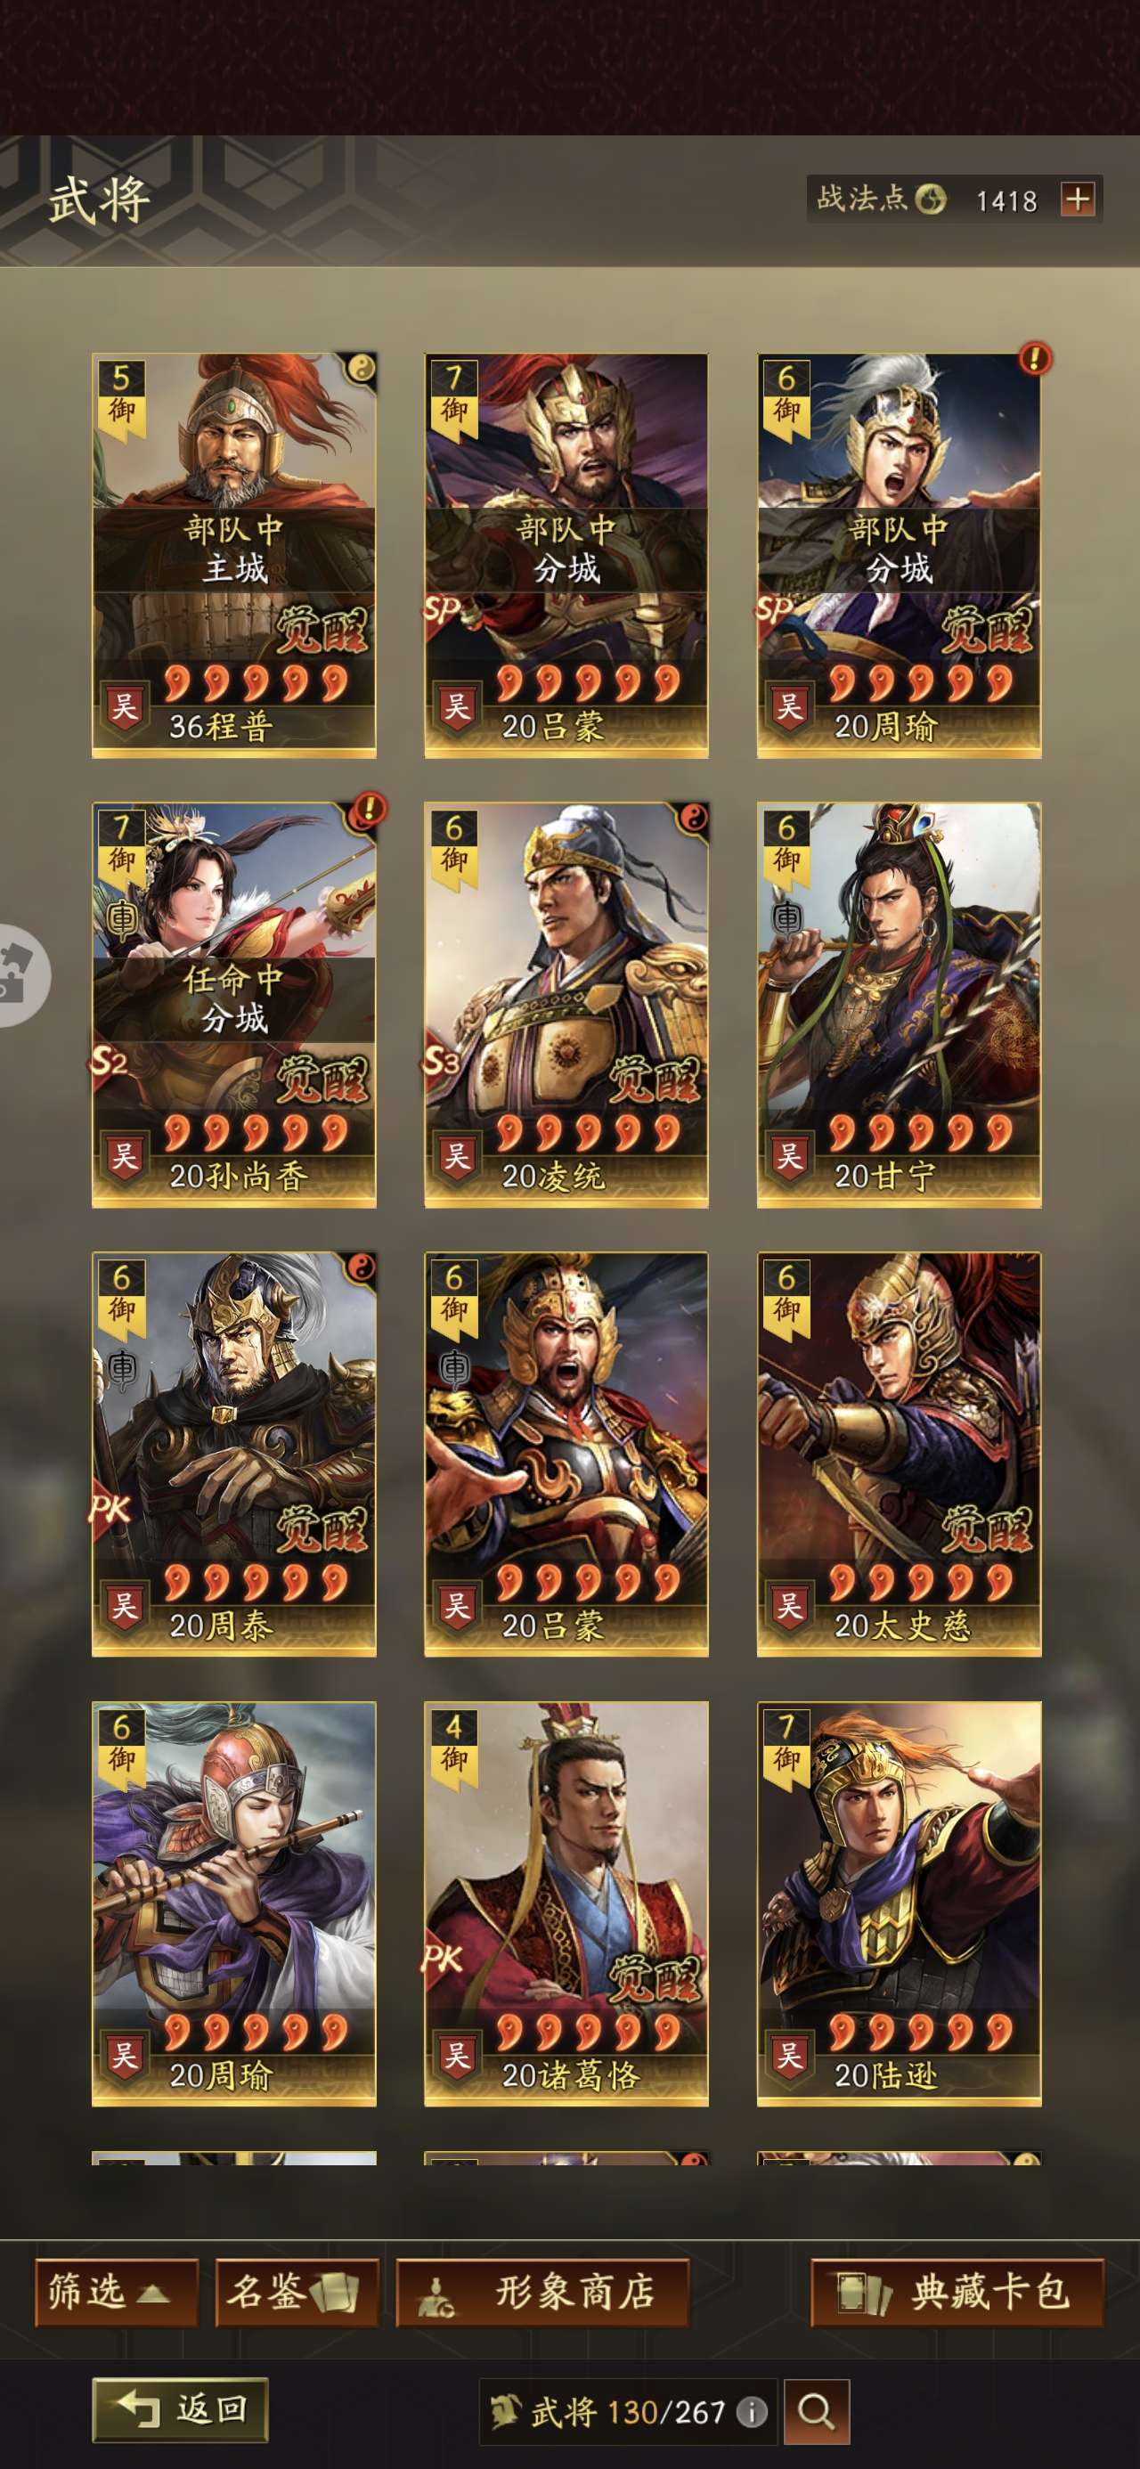1140x2469 pixels.
Task: Click the puzzle piece icon on left edge
Action: pos(20,974)
